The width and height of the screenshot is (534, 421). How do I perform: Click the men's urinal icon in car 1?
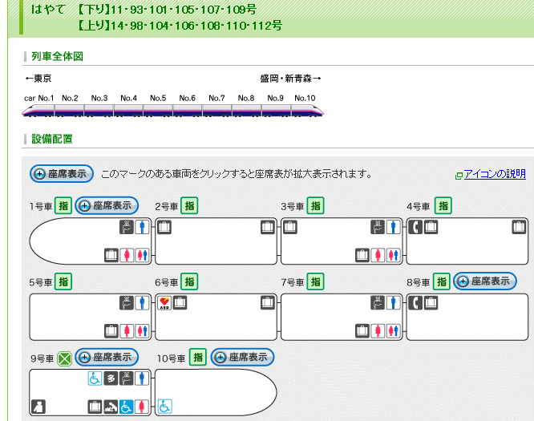tap(142, 227)
